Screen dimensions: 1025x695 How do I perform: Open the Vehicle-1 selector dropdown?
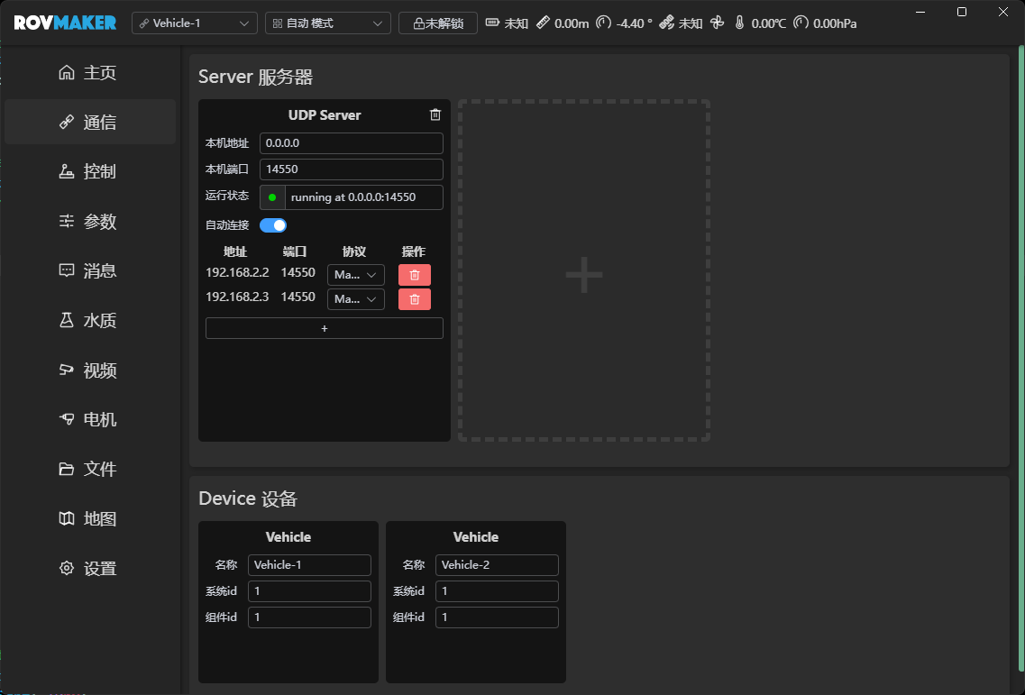(195, 23)
